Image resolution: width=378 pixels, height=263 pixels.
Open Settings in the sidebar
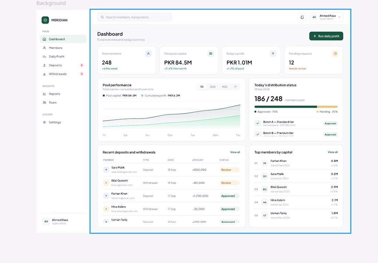(63, 122)
